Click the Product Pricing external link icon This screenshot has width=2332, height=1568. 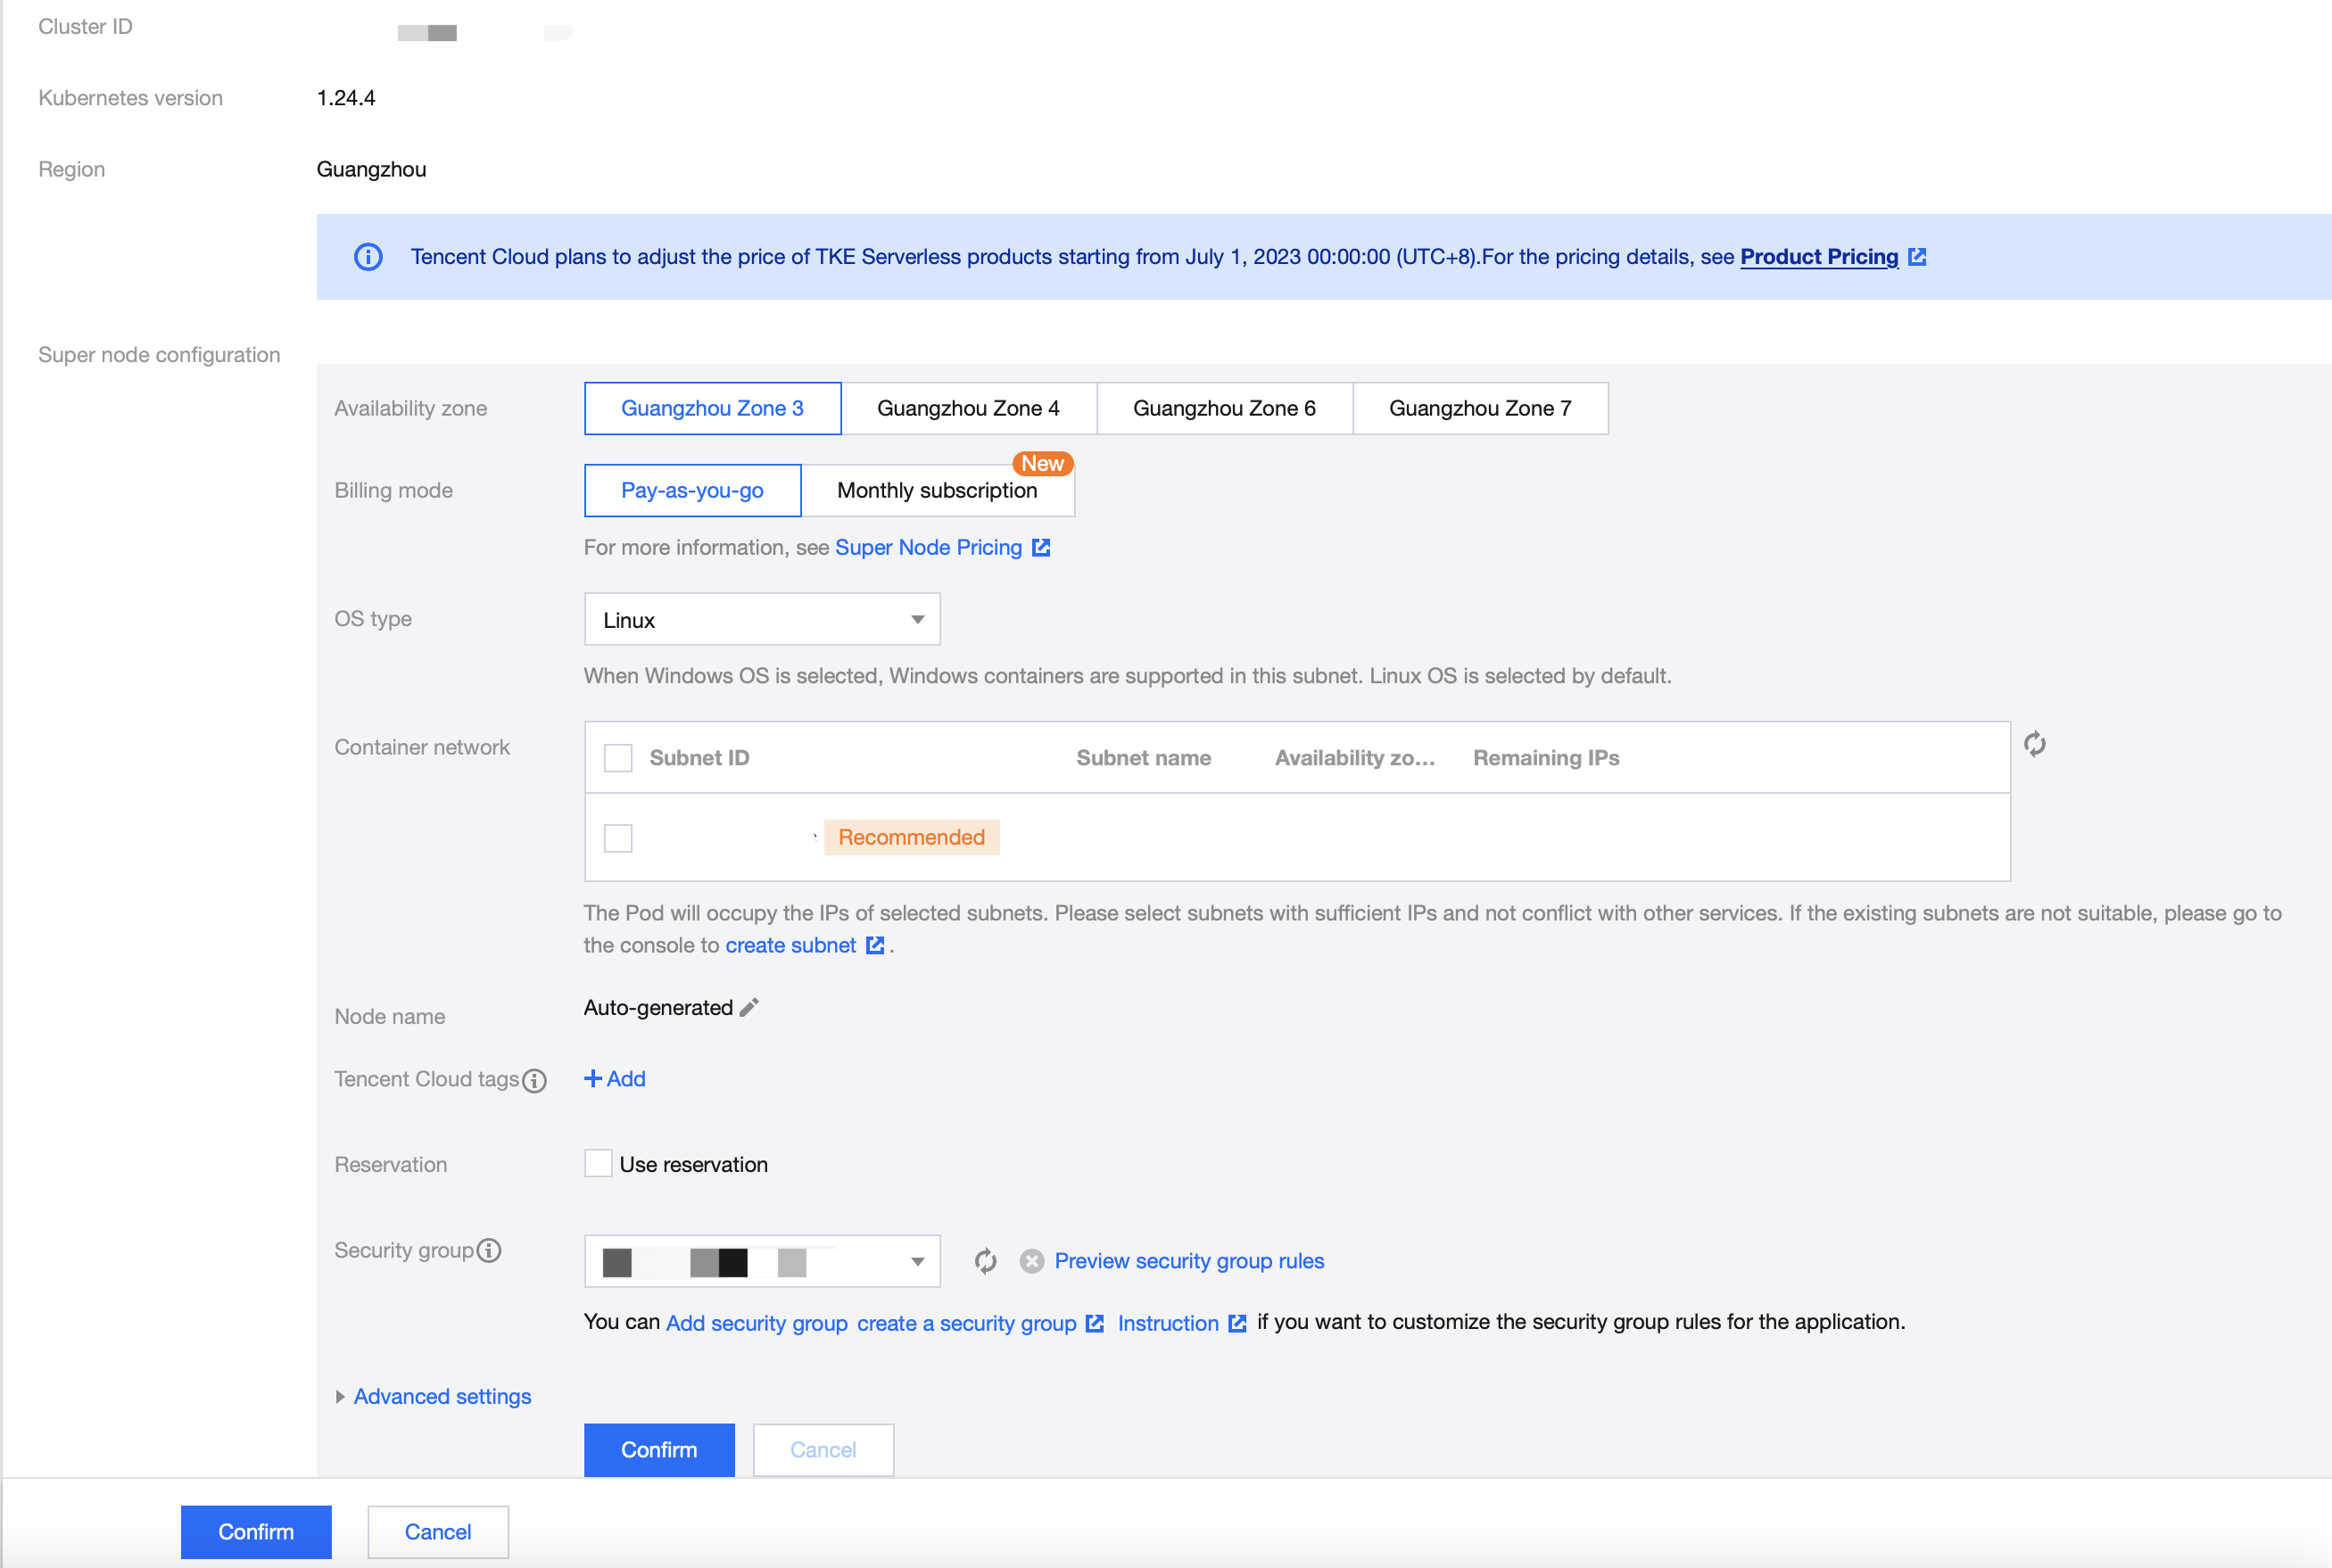pyautogui.click(x=1917, y=257)
